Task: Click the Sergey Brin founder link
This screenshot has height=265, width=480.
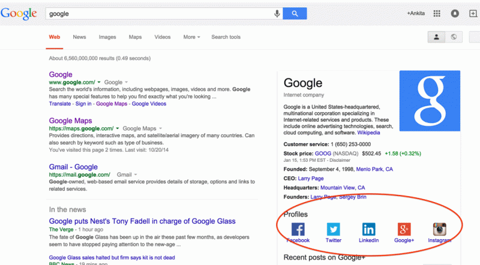Action: (352, 197)
